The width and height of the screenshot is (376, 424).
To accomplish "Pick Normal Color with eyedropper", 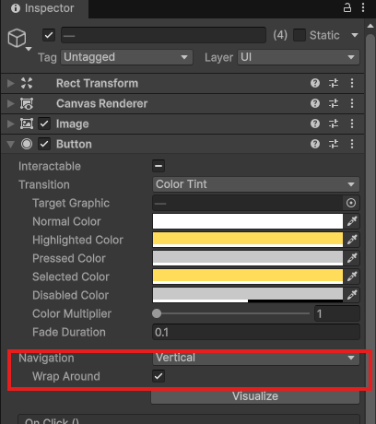I will 352,221.
